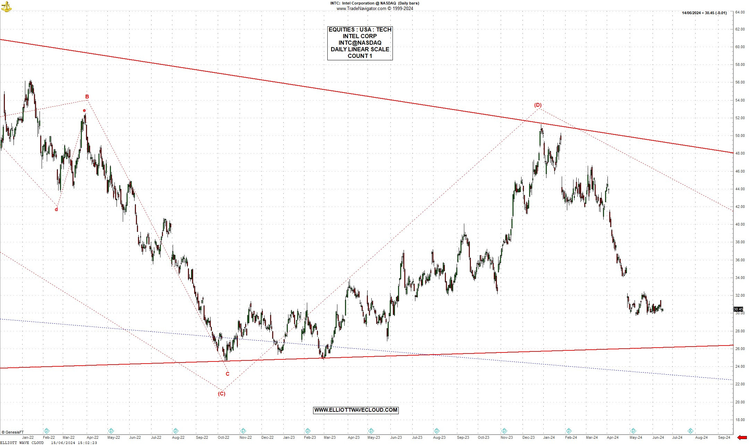Click the 14/06/2024 last price readout
750x445 pixels.
(704, 13)
